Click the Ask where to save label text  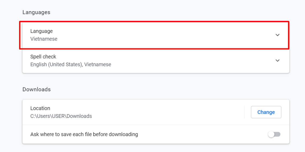84,134
